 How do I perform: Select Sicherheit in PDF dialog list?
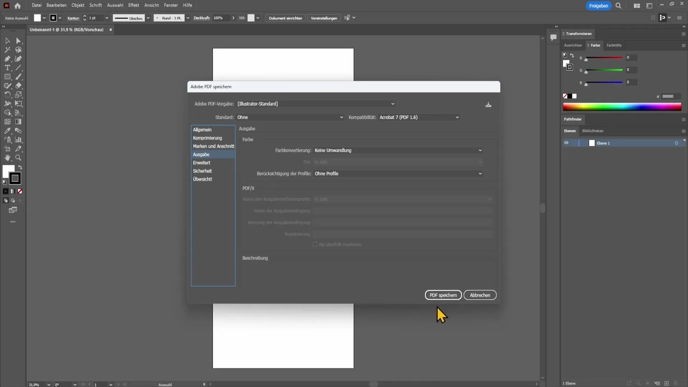click(x=213, y=171)
